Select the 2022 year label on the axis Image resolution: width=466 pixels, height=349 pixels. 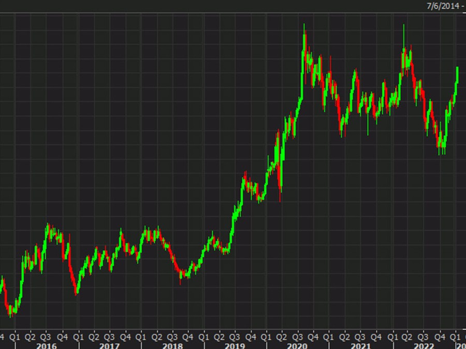pos(425,344)
